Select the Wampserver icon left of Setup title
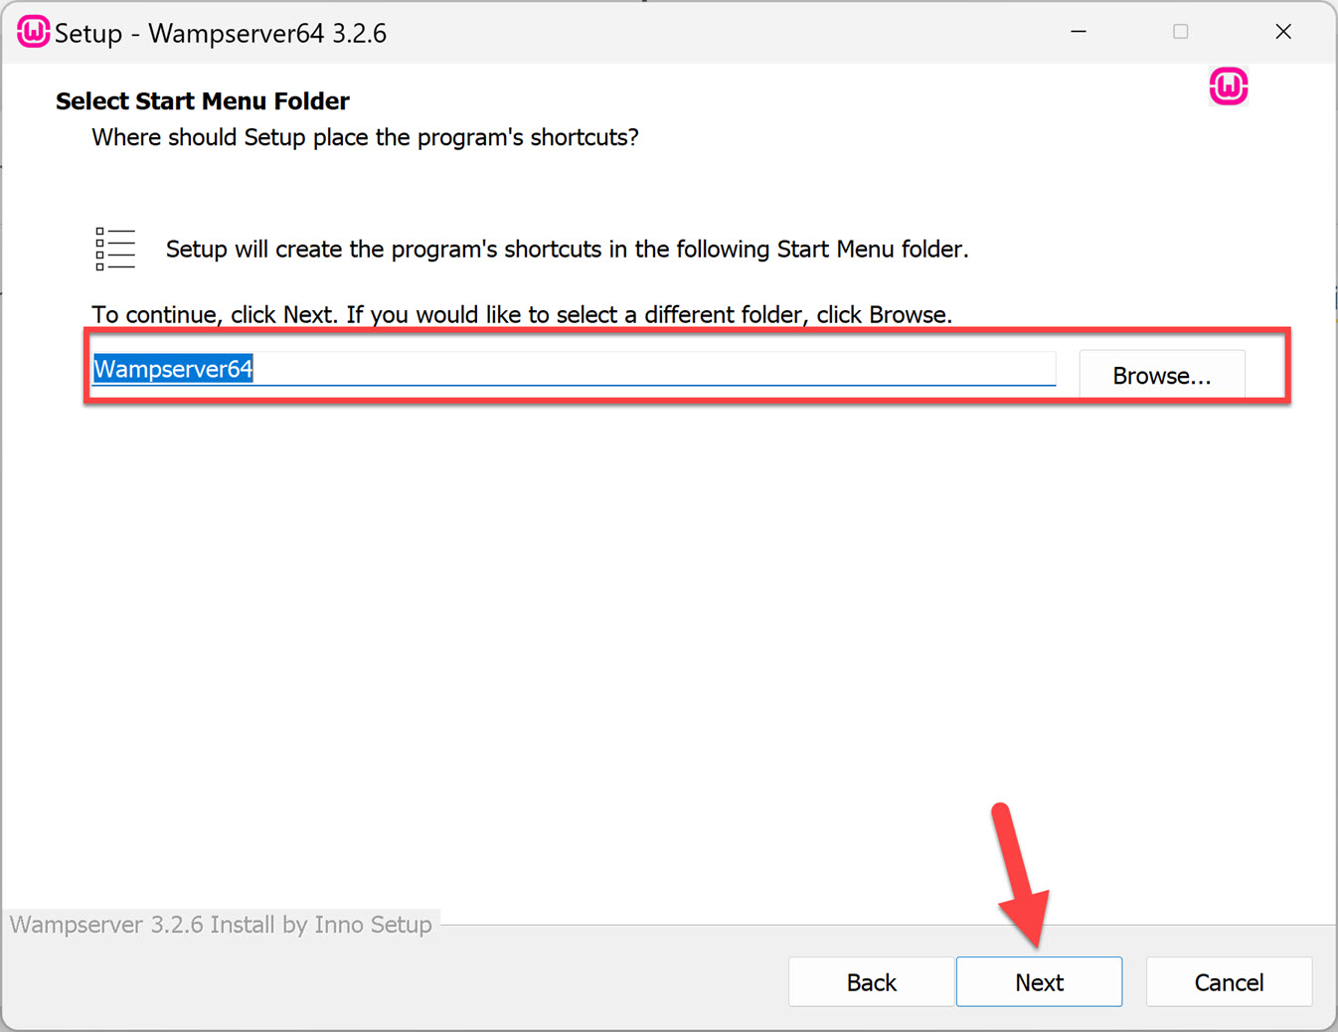This screenshot has height=1032, width=1338. click(x=33, y=31)
